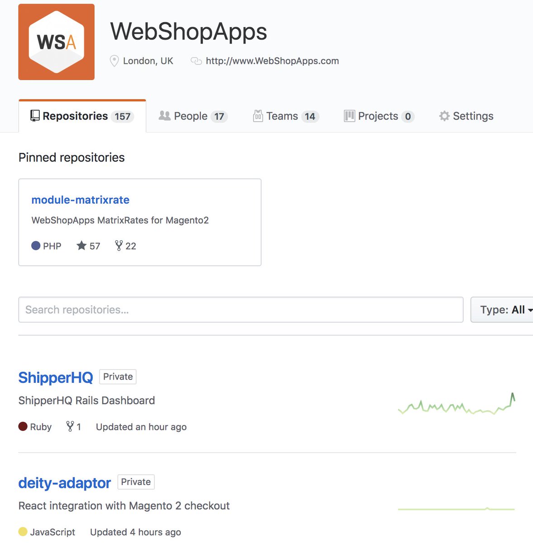Click the WebShopApps MatrixRates for Magento2 description
The image size is (533, 543).
coord(120,221)
